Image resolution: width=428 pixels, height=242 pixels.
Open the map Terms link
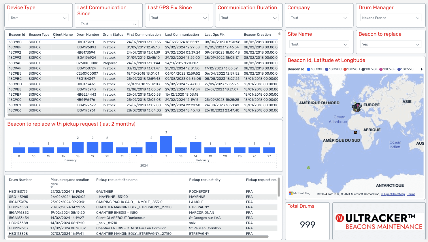coord(411,194)
